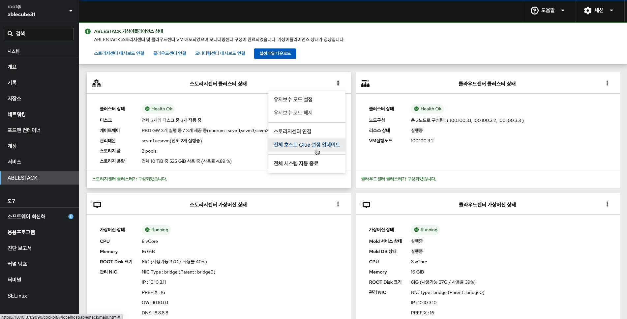Click the storage center cluster stack icon
Image resolution: width=627 pixels, height=319 pixels.
click(97, 83)
